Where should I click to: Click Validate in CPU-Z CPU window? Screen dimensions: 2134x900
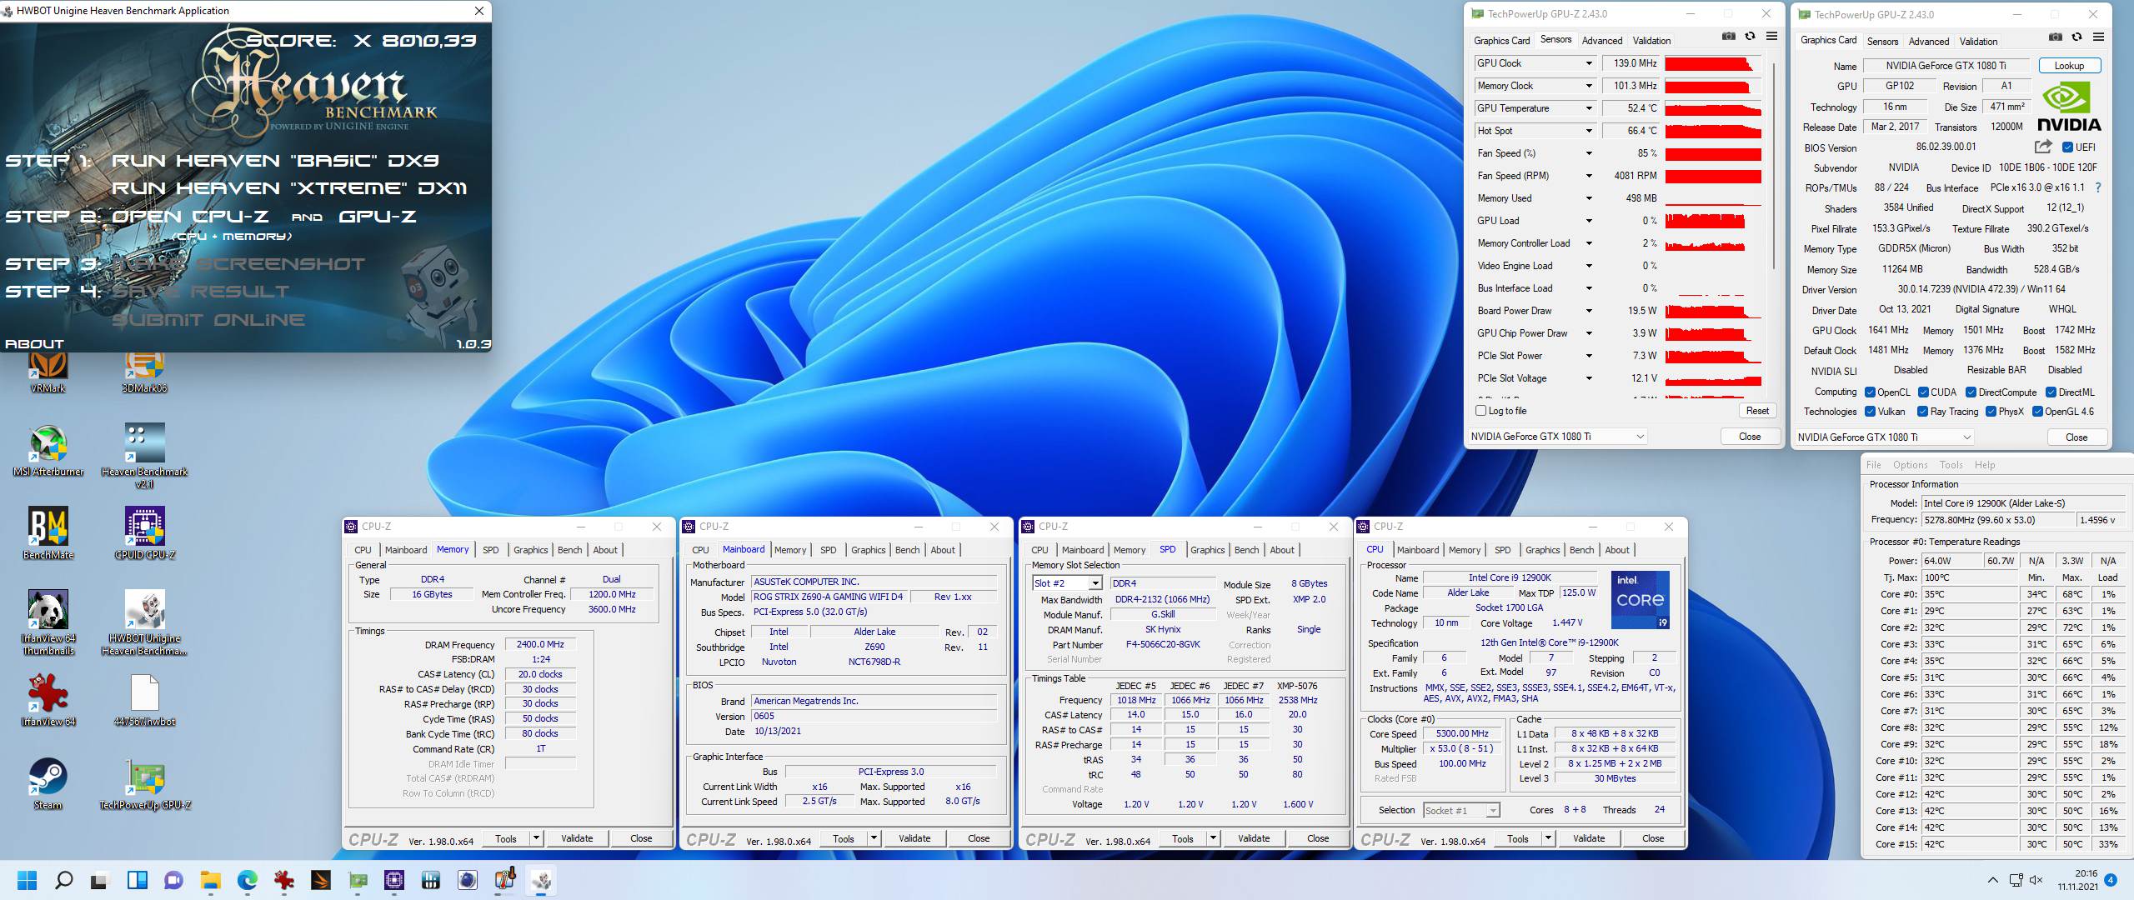point(1589,838)
